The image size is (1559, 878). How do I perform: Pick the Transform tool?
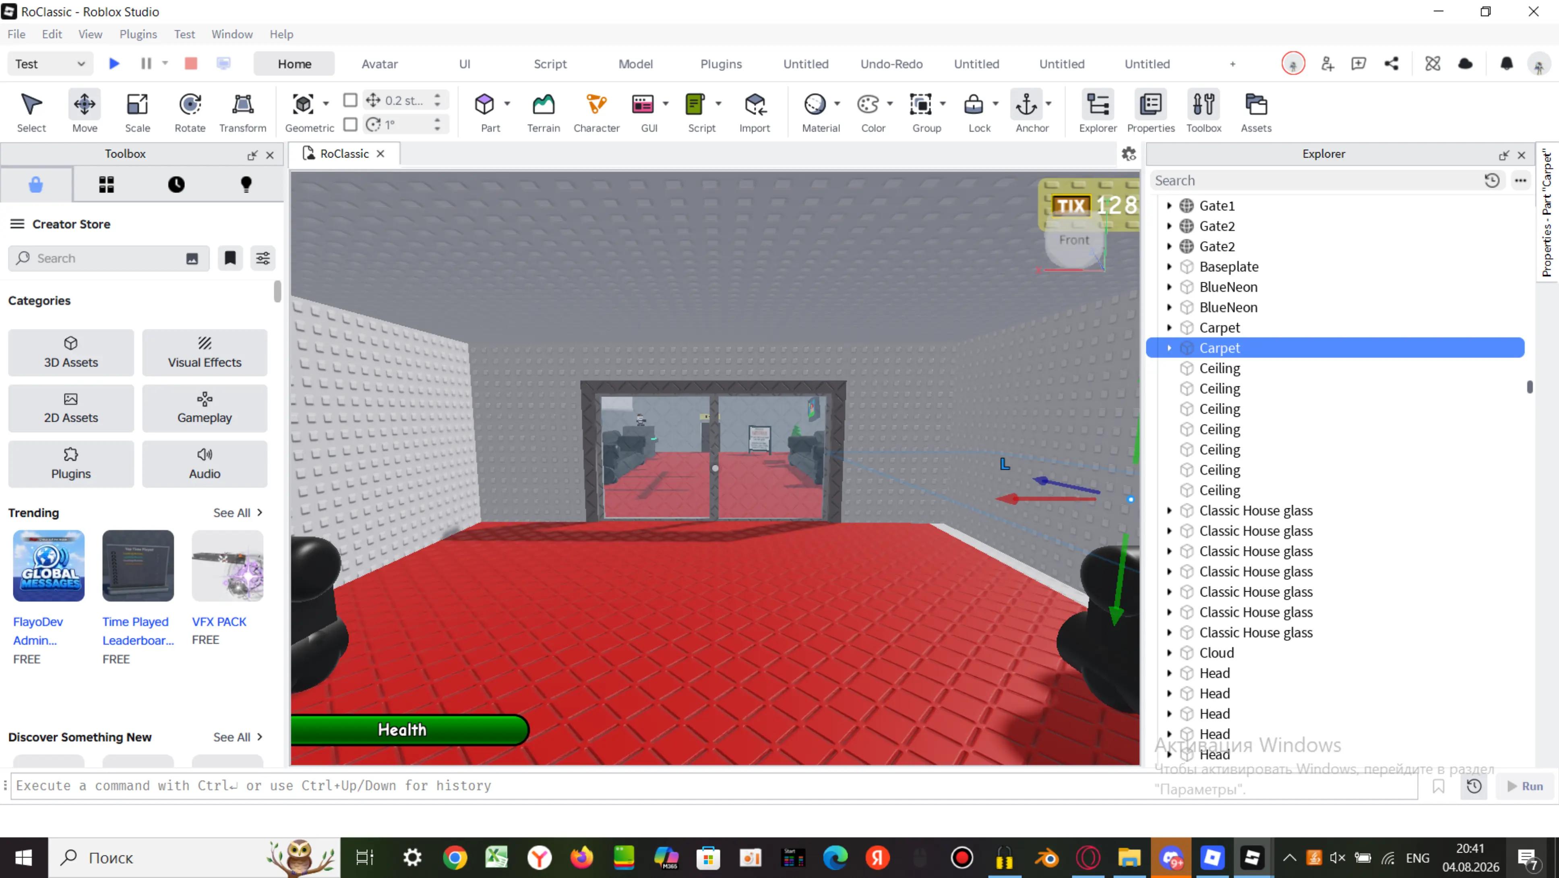click(243, 112)
